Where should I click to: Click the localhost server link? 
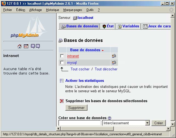[x=86, y=18]
